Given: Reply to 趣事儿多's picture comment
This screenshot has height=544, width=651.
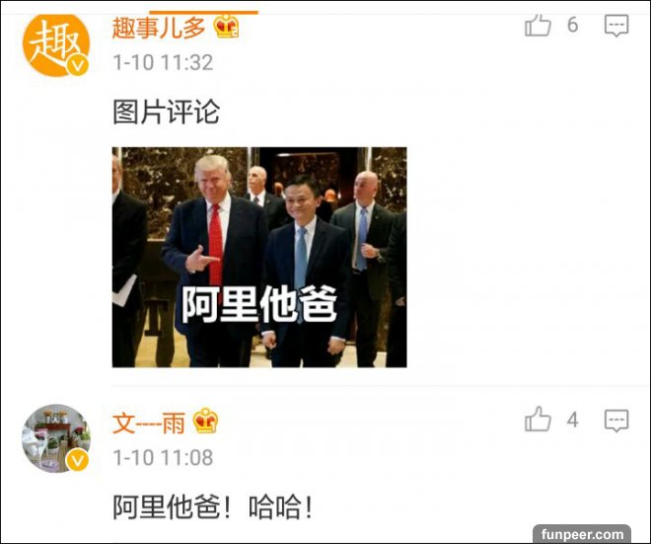Looking at the screenshot, I should [616, 26].
